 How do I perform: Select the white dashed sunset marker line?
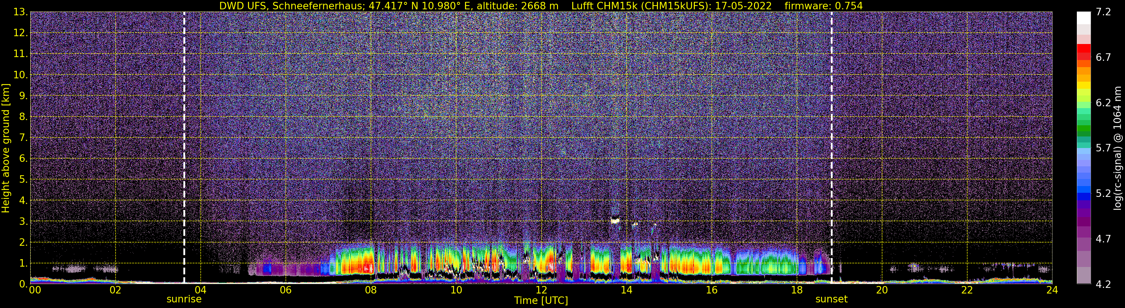pos(832,148)
